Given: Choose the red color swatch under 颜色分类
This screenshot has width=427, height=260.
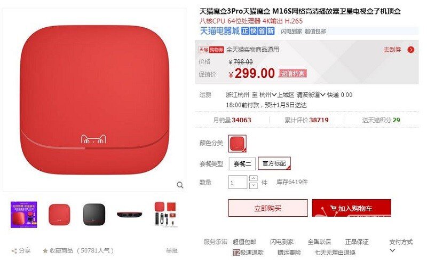Looking at the screenshot, I should pyautogui.click(x=237, y=144).
